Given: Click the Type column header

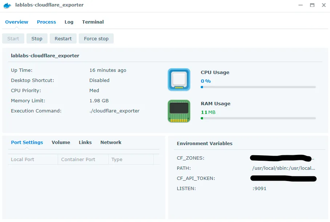Looking at the screenshot, I should (131, 159).
